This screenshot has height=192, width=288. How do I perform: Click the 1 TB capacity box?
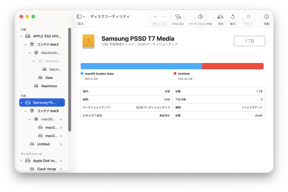(249, 41)
